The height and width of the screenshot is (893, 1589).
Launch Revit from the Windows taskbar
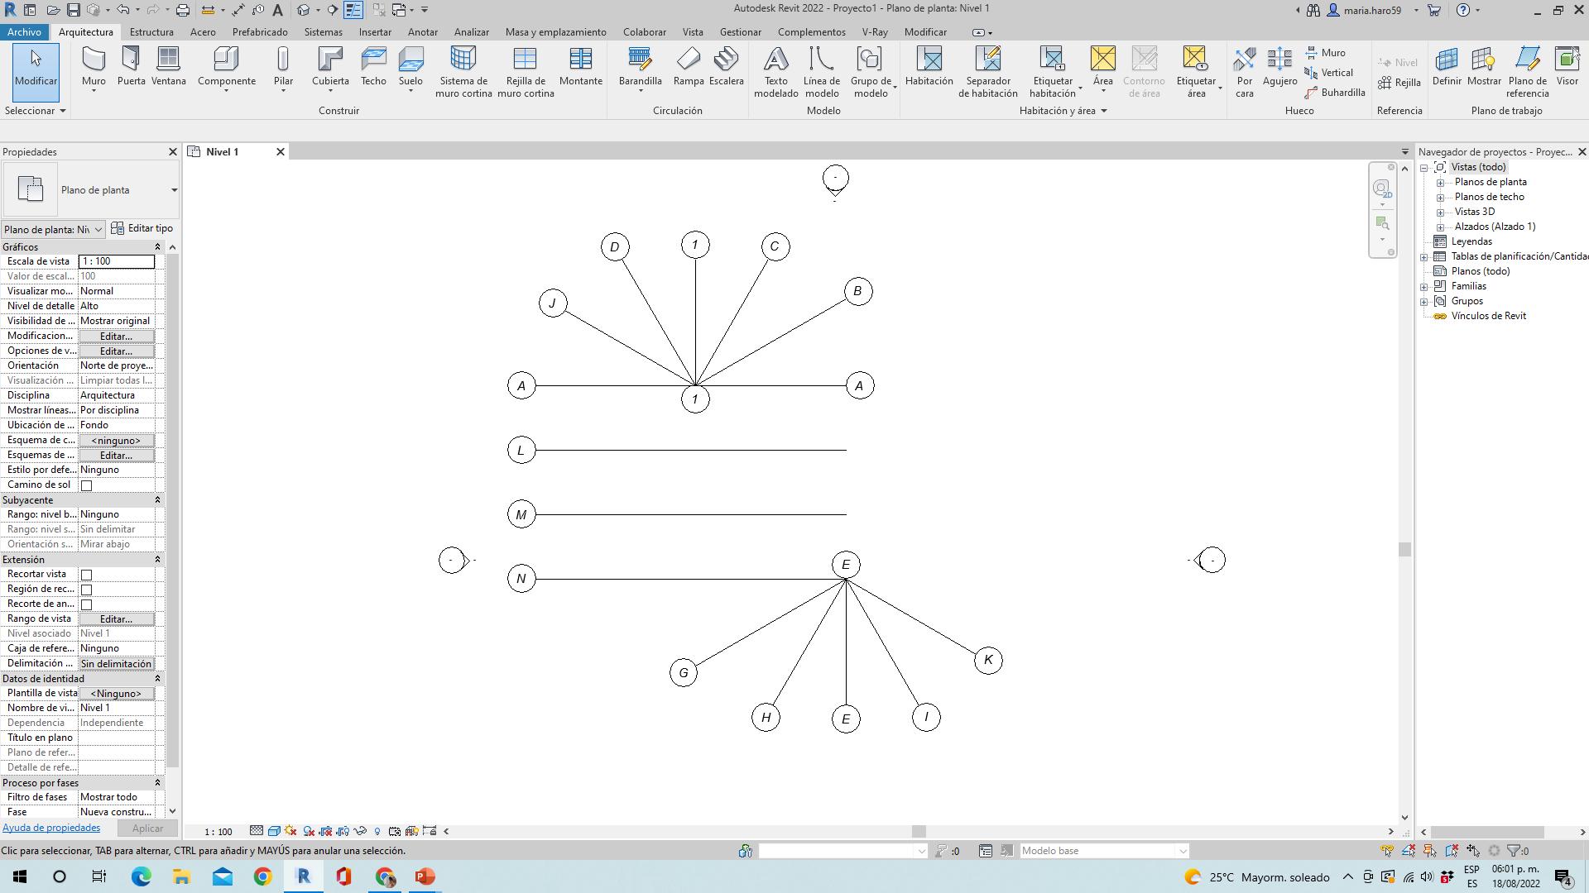pyautogui.click(x=303, y=876)
